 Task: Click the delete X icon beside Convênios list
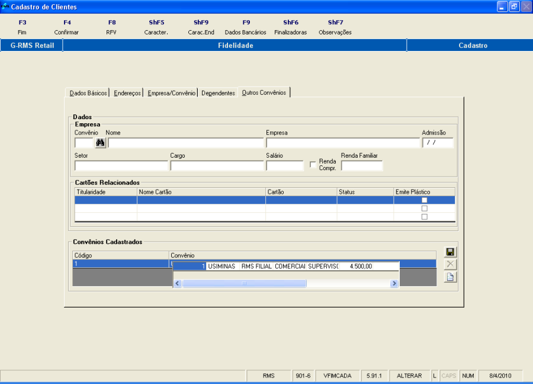[x=450, y=264]
